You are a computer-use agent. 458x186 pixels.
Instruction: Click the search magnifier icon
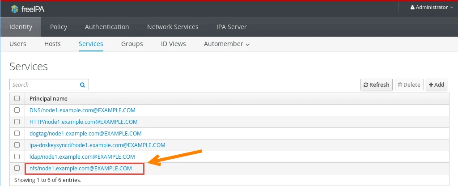[x=82, y=85]
